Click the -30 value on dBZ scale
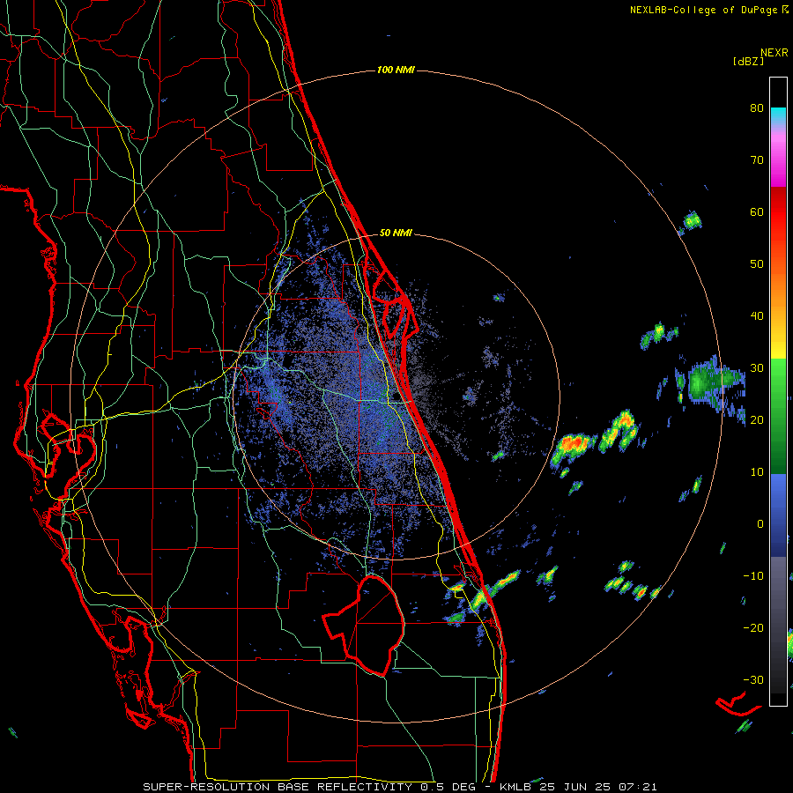The image size is (793, 793). pyautogui.click(x=753, y=680)
